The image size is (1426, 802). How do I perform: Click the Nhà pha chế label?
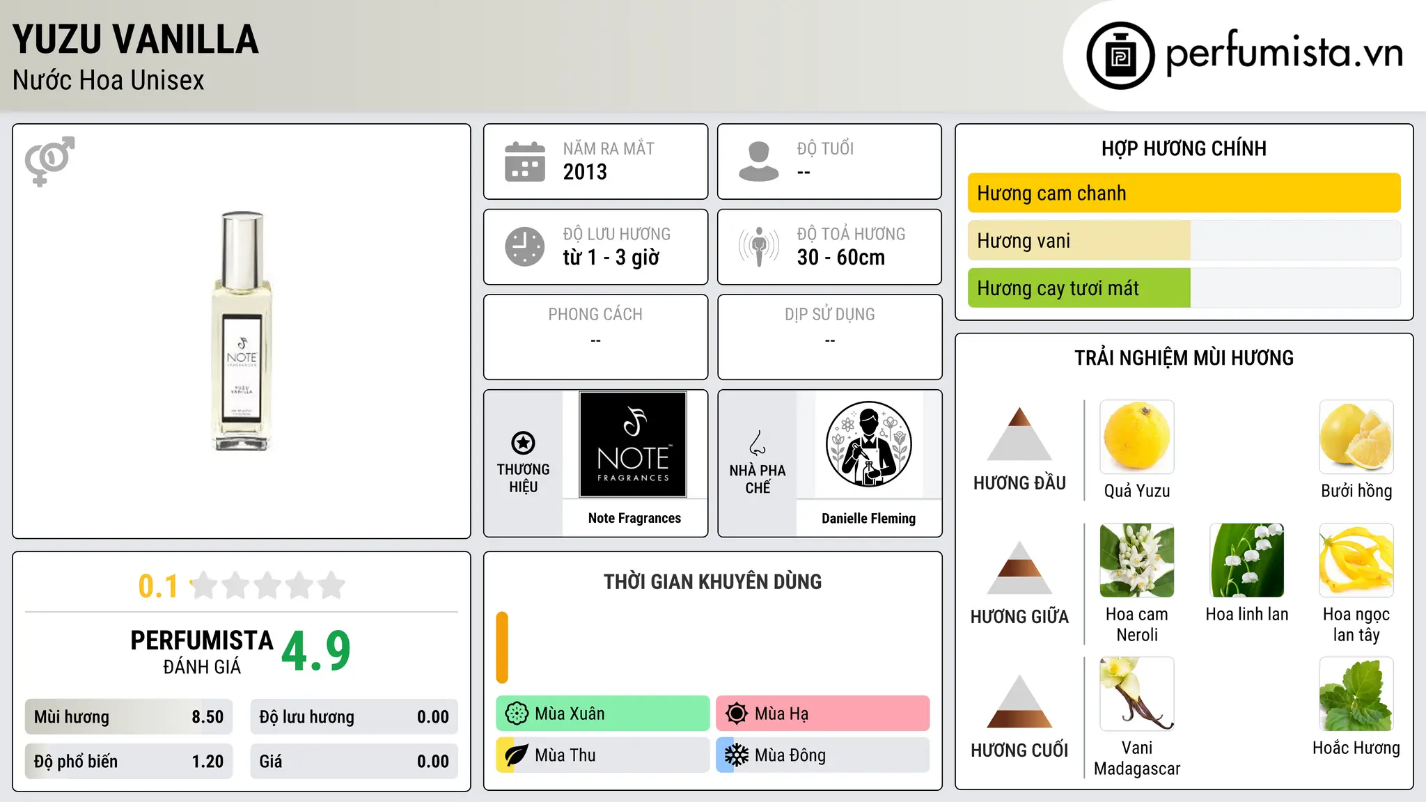point(758,478)
